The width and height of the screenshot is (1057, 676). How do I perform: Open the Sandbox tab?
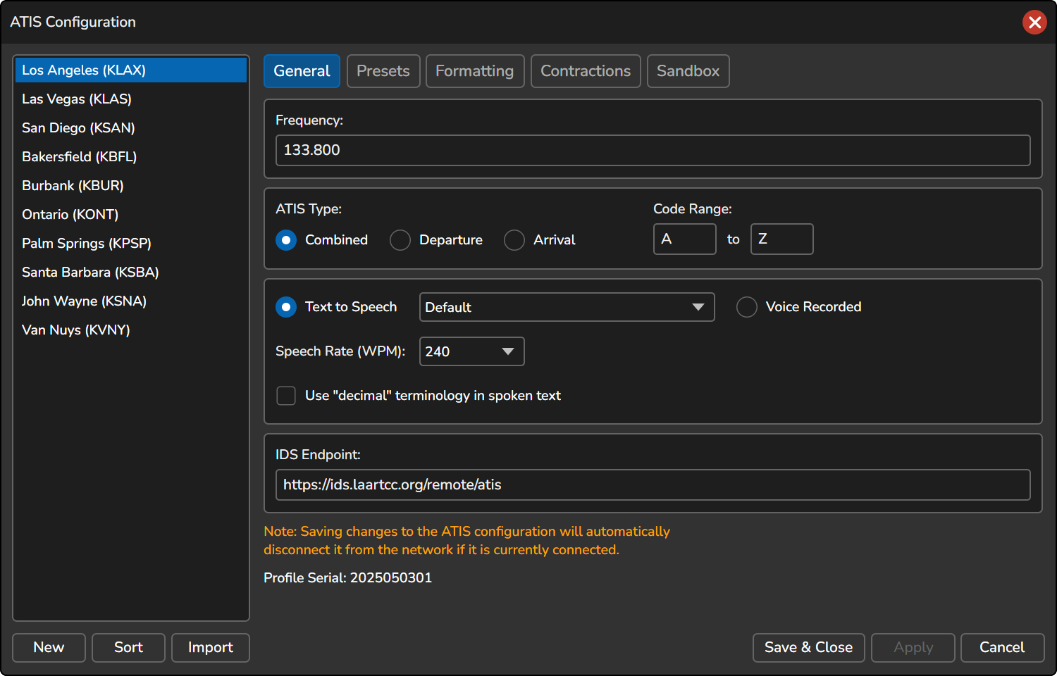(688, 71)
